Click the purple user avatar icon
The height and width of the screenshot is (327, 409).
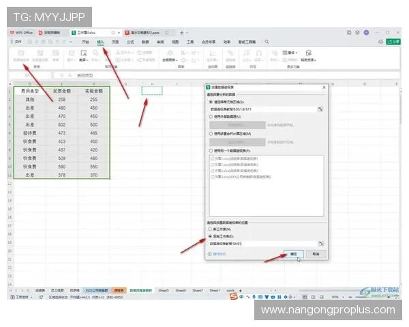pos(367,33)
